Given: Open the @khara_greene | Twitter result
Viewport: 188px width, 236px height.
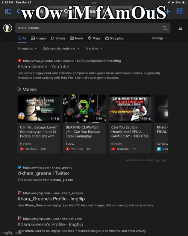Looking at the screenshot, I should click(x=43, y=173).
